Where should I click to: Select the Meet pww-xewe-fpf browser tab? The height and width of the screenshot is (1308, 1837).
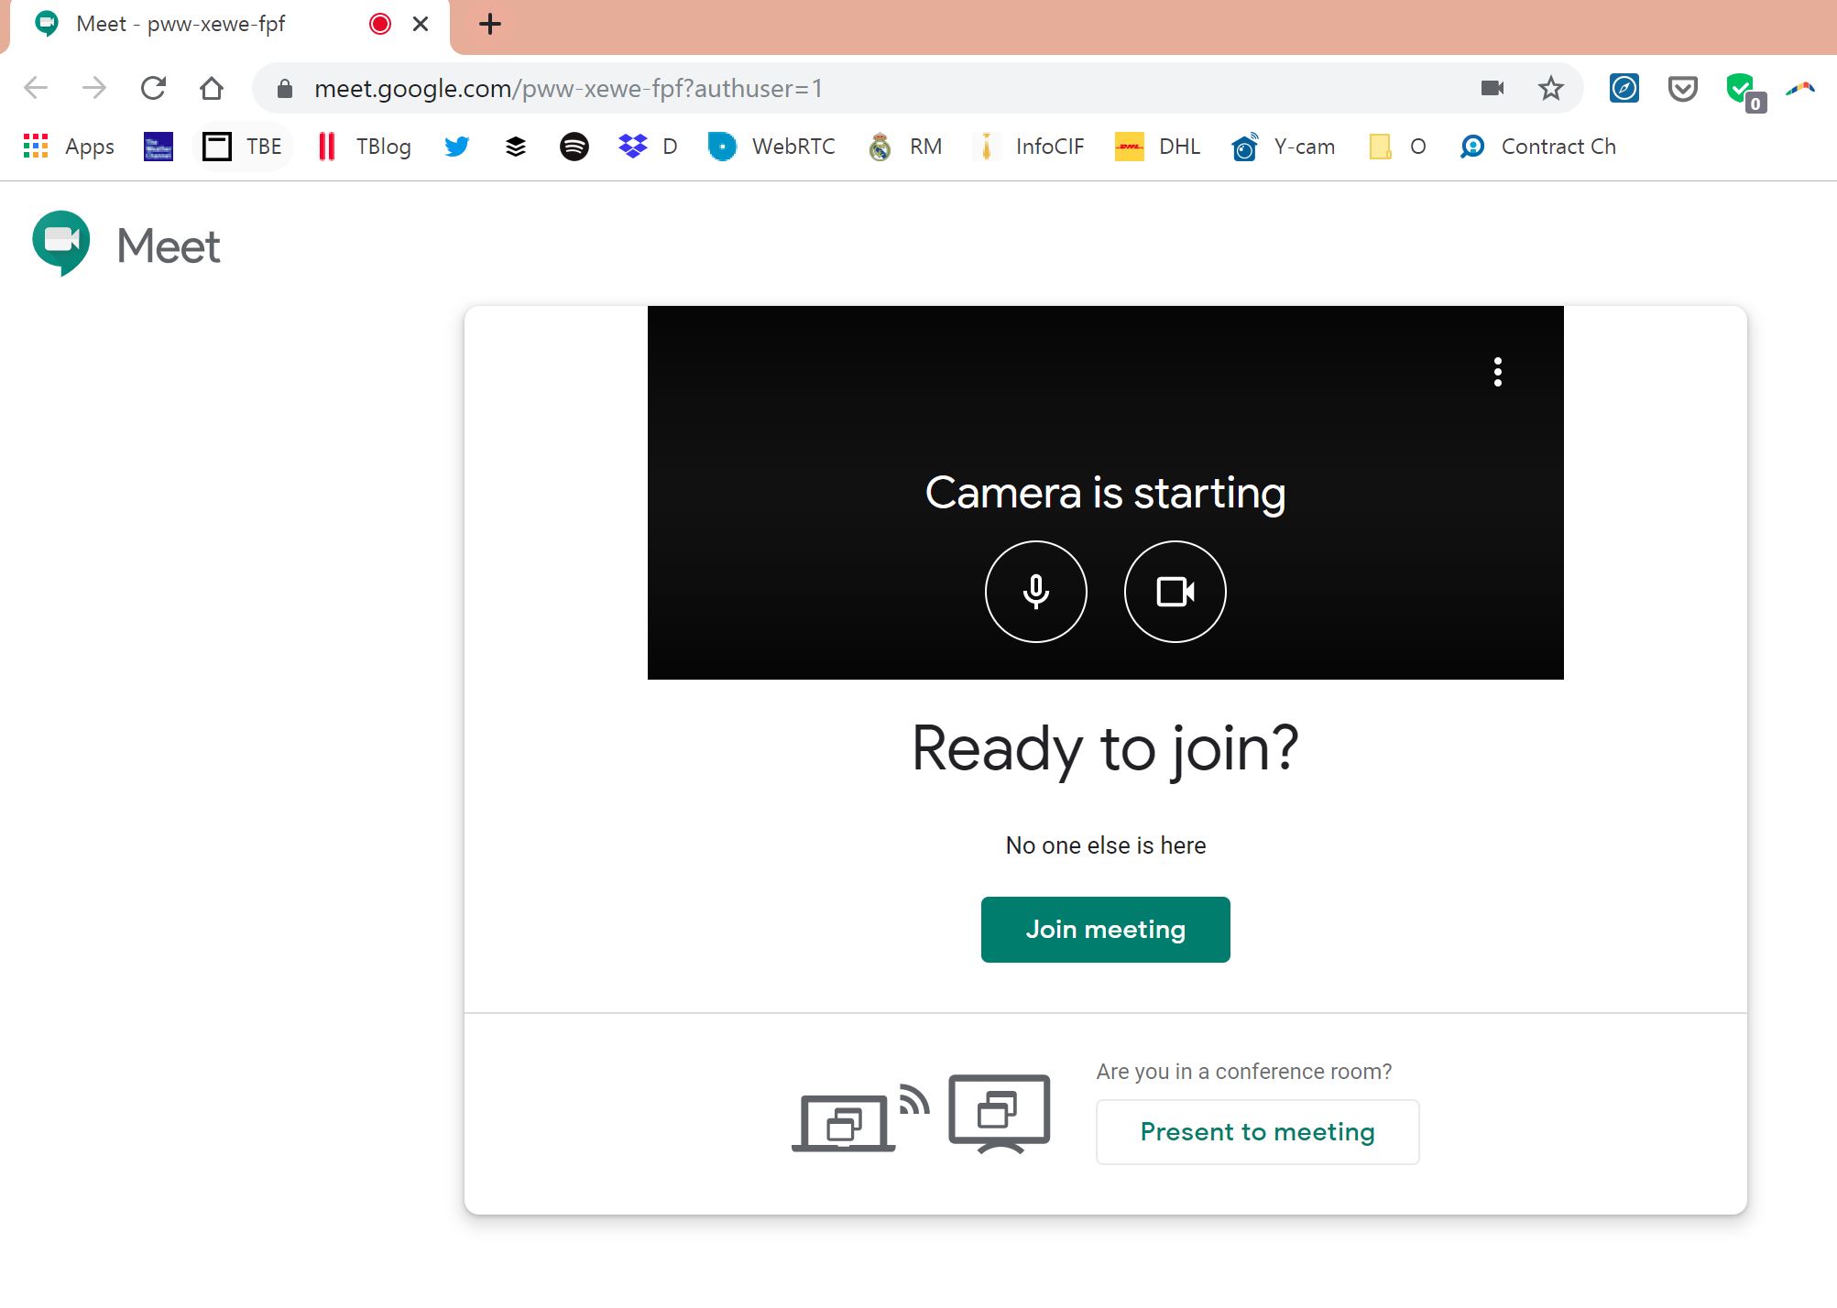point(183,24)
